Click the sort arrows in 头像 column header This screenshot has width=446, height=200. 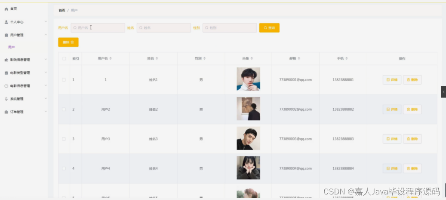point(252,58)
